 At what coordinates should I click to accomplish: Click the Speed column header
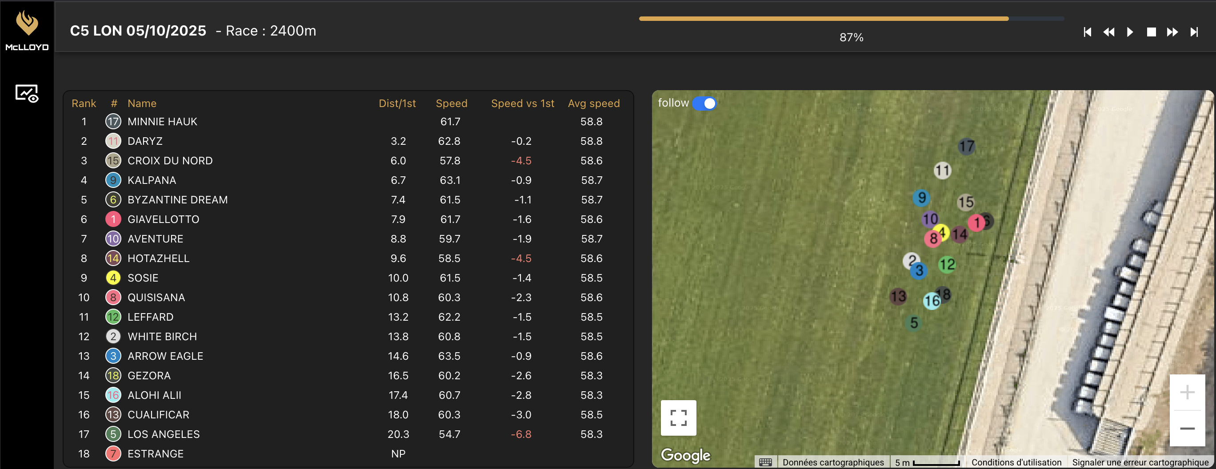pos(451,103)
